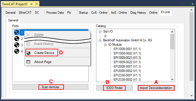Click the main window scrollbar thumb
This screenshot has height=101, width=196.
pyautogui.click(x=191, y=47)
